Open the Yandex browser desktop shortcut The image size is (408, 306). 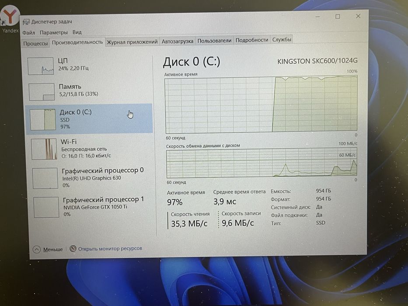coord(10,18)
